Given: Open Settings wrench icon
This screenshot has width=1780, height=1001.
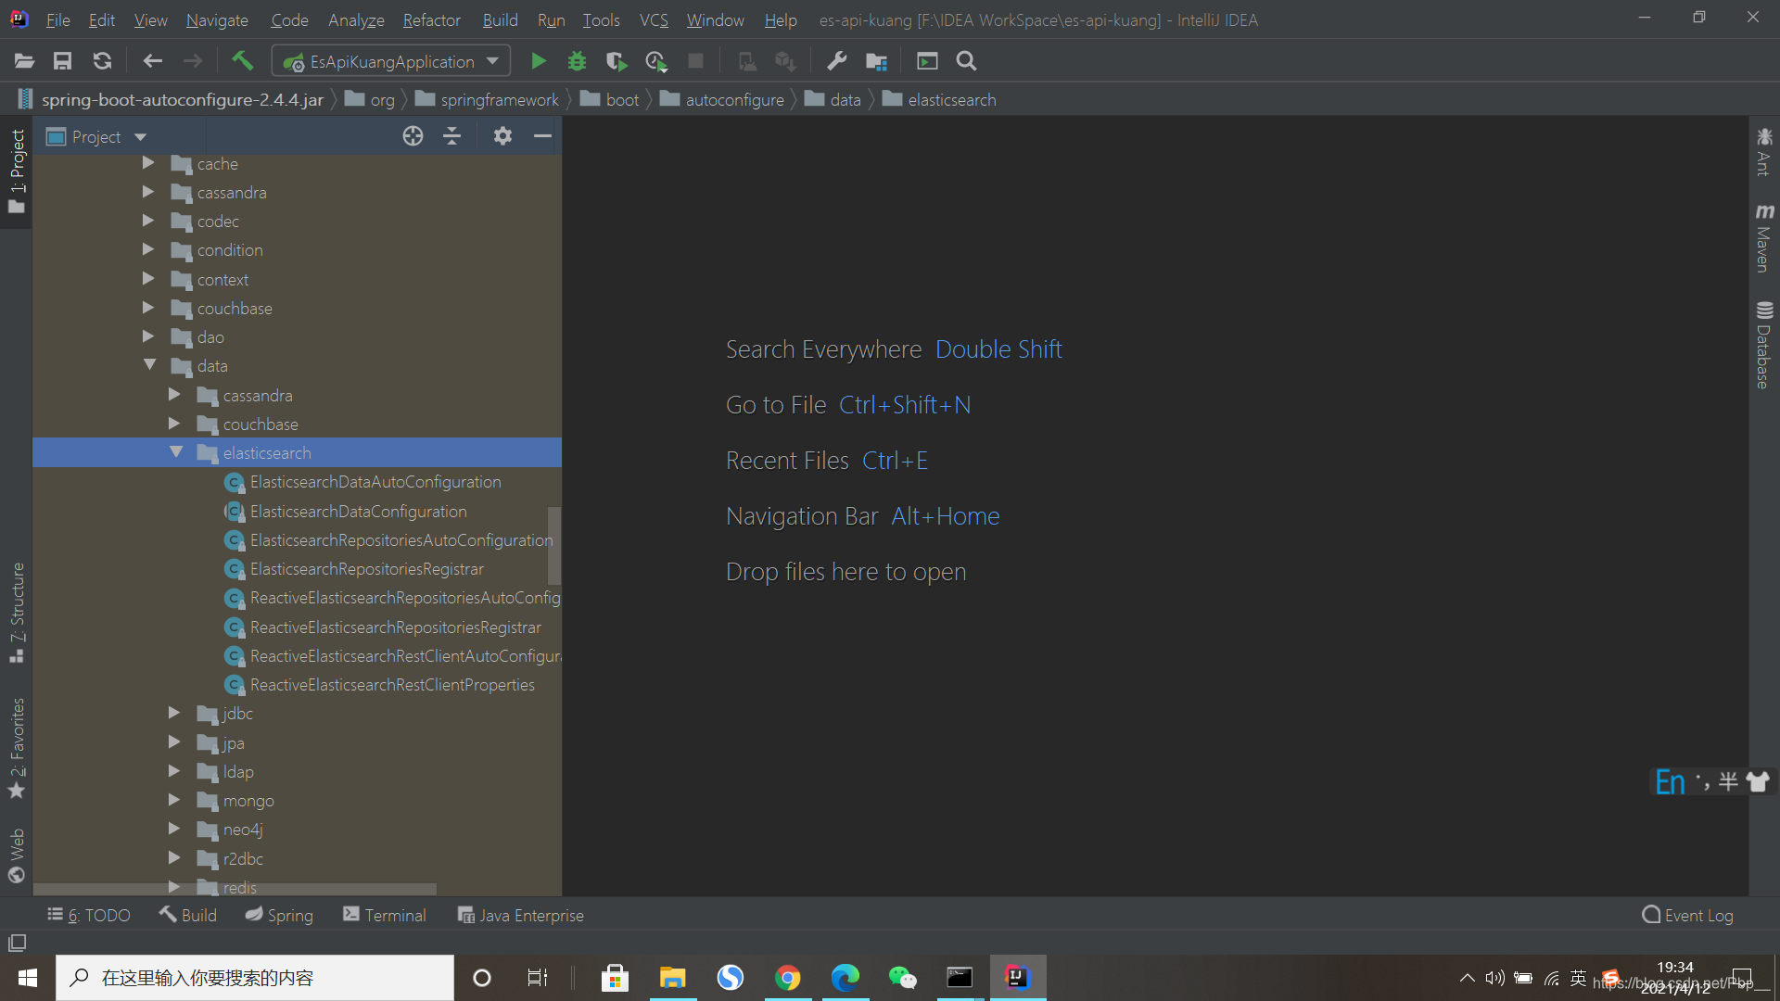Looking at the screenshot, I should click(x=836, y=61).
